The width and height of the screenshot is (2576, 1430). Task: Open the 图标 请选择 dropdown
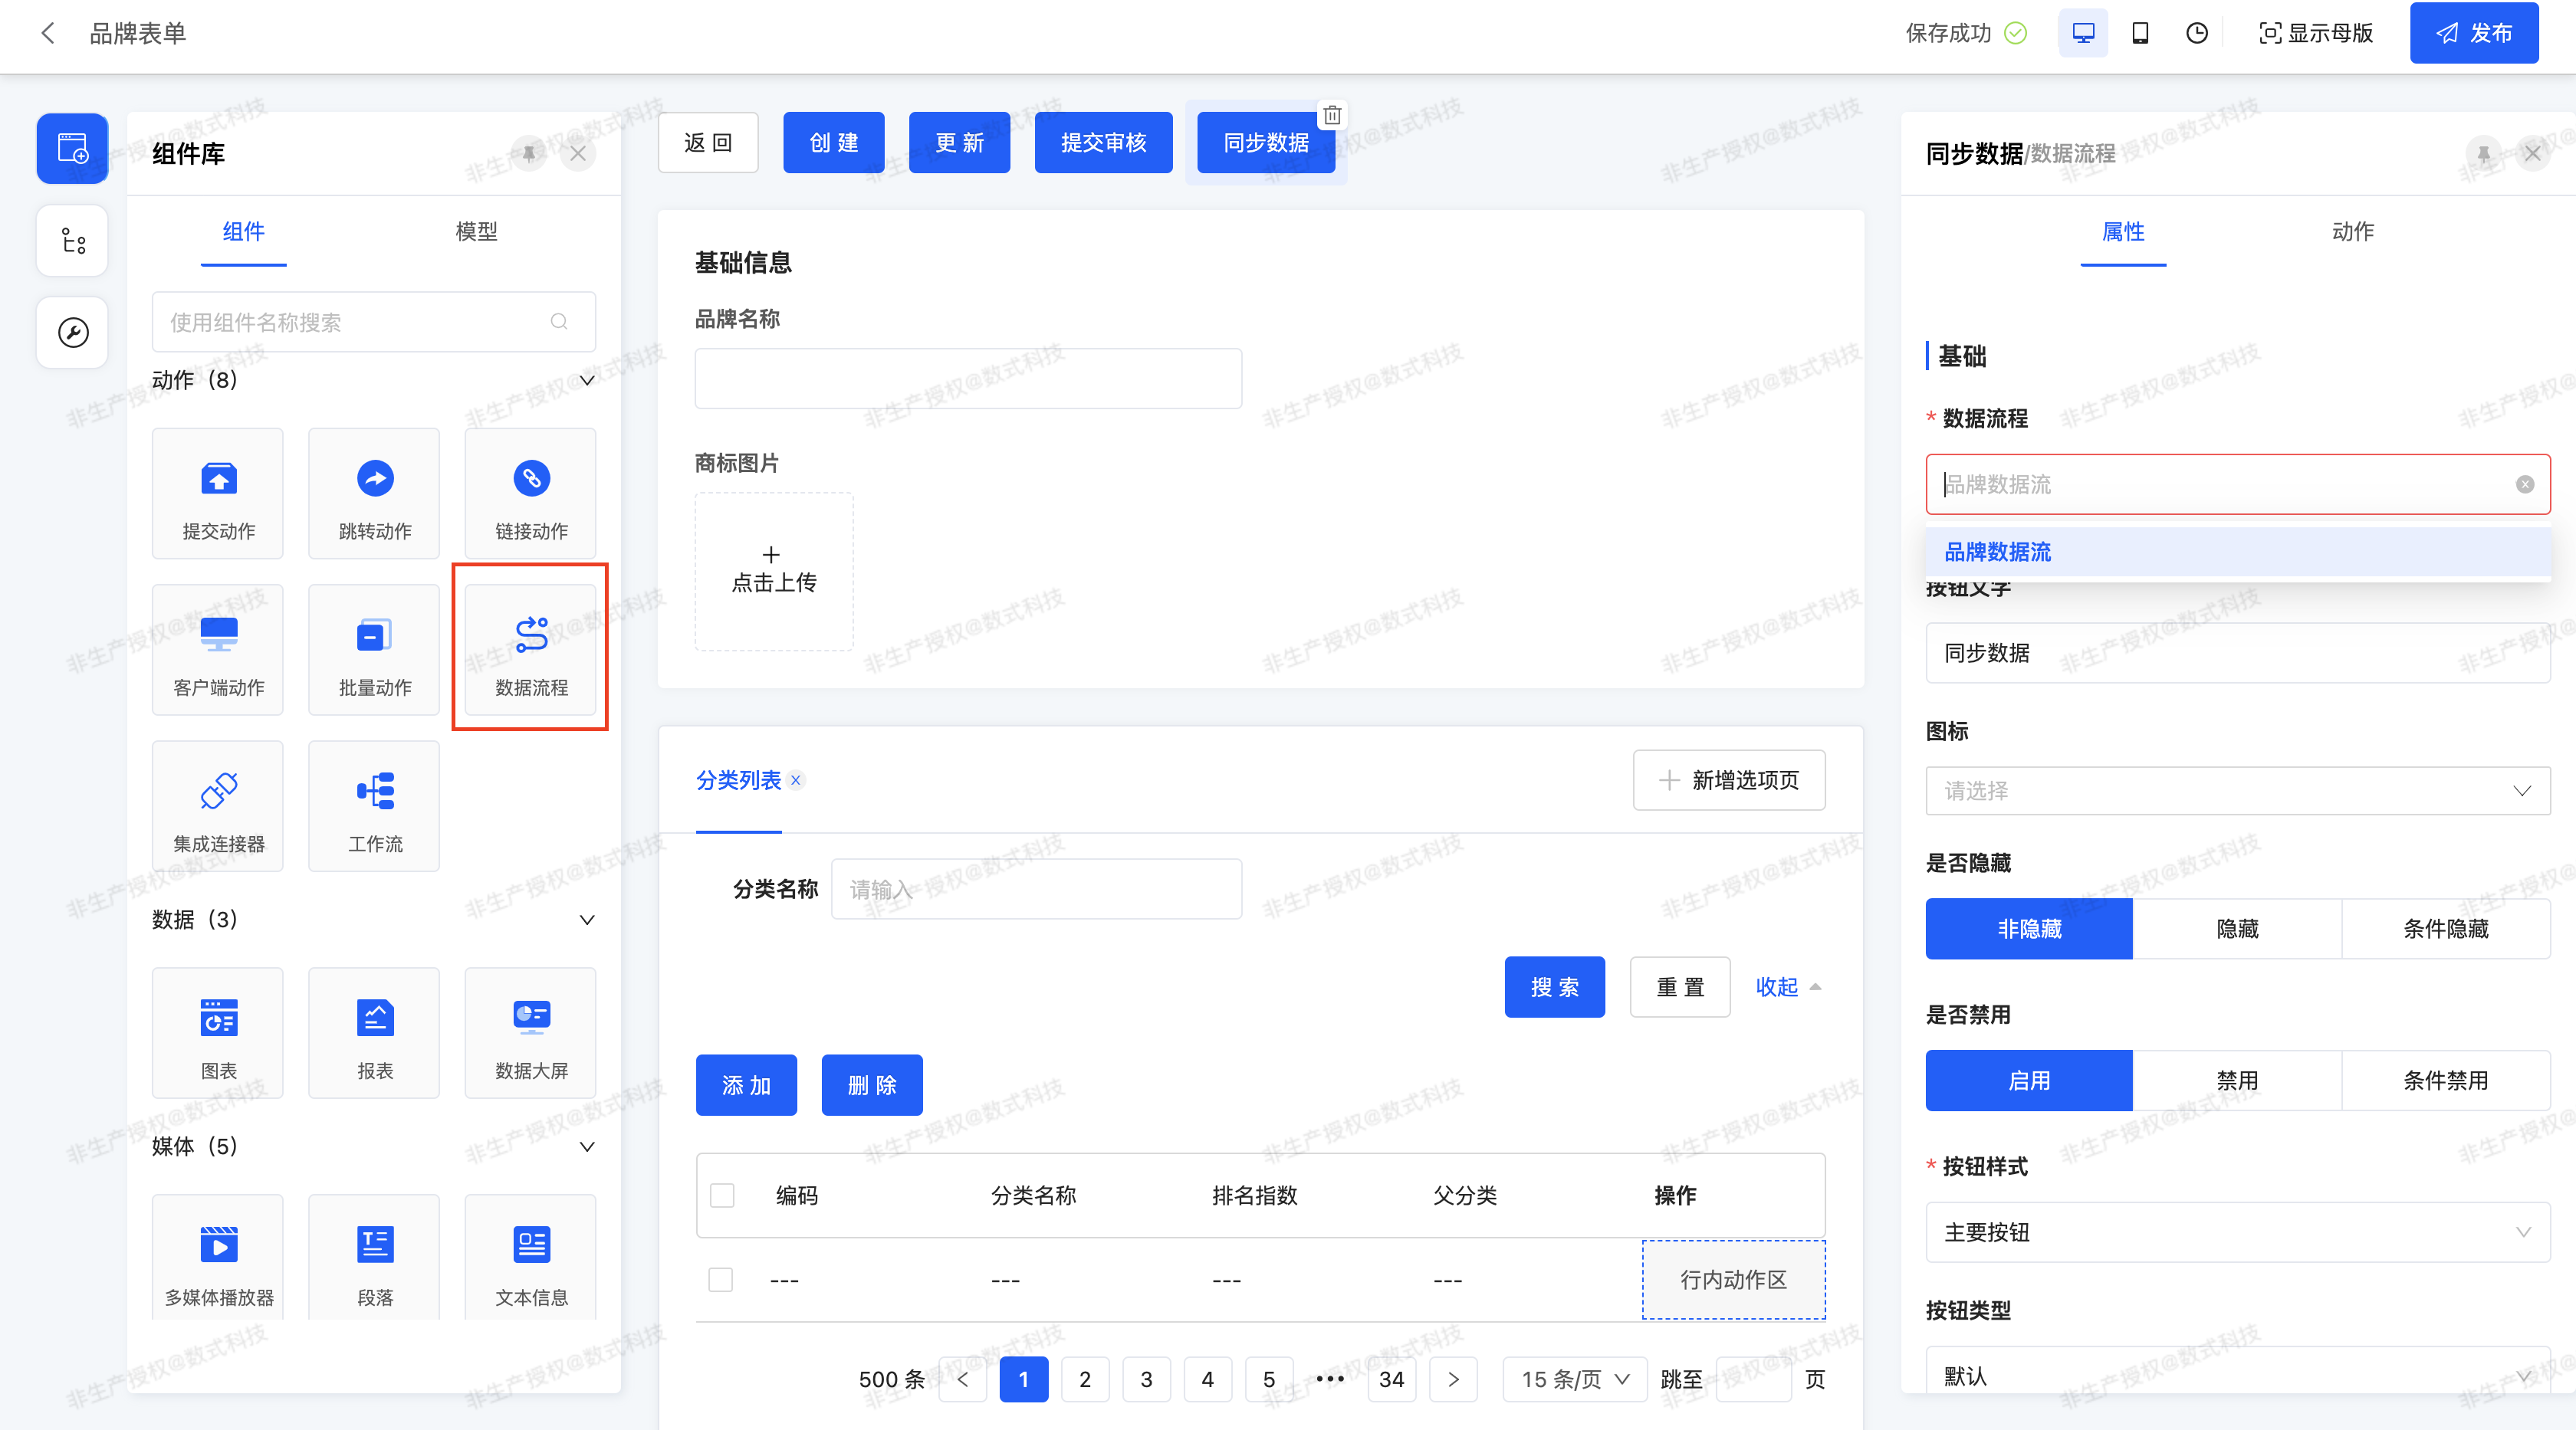pos(2238,790)
